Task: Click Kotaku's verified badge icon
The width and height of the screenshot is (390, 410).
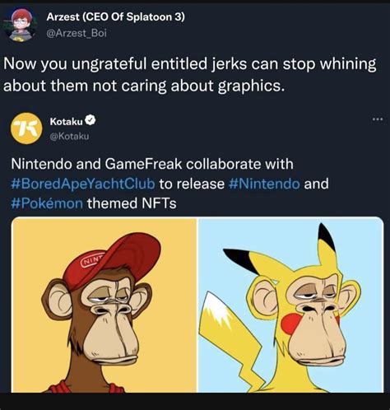Action: [x=91, y=120]
